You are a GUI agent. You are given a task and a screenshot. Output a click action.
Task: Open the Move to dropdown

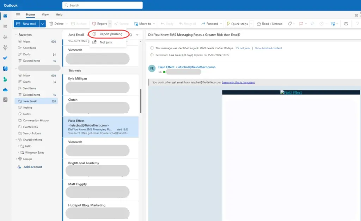pyautogui.click(x=144, y=24)
